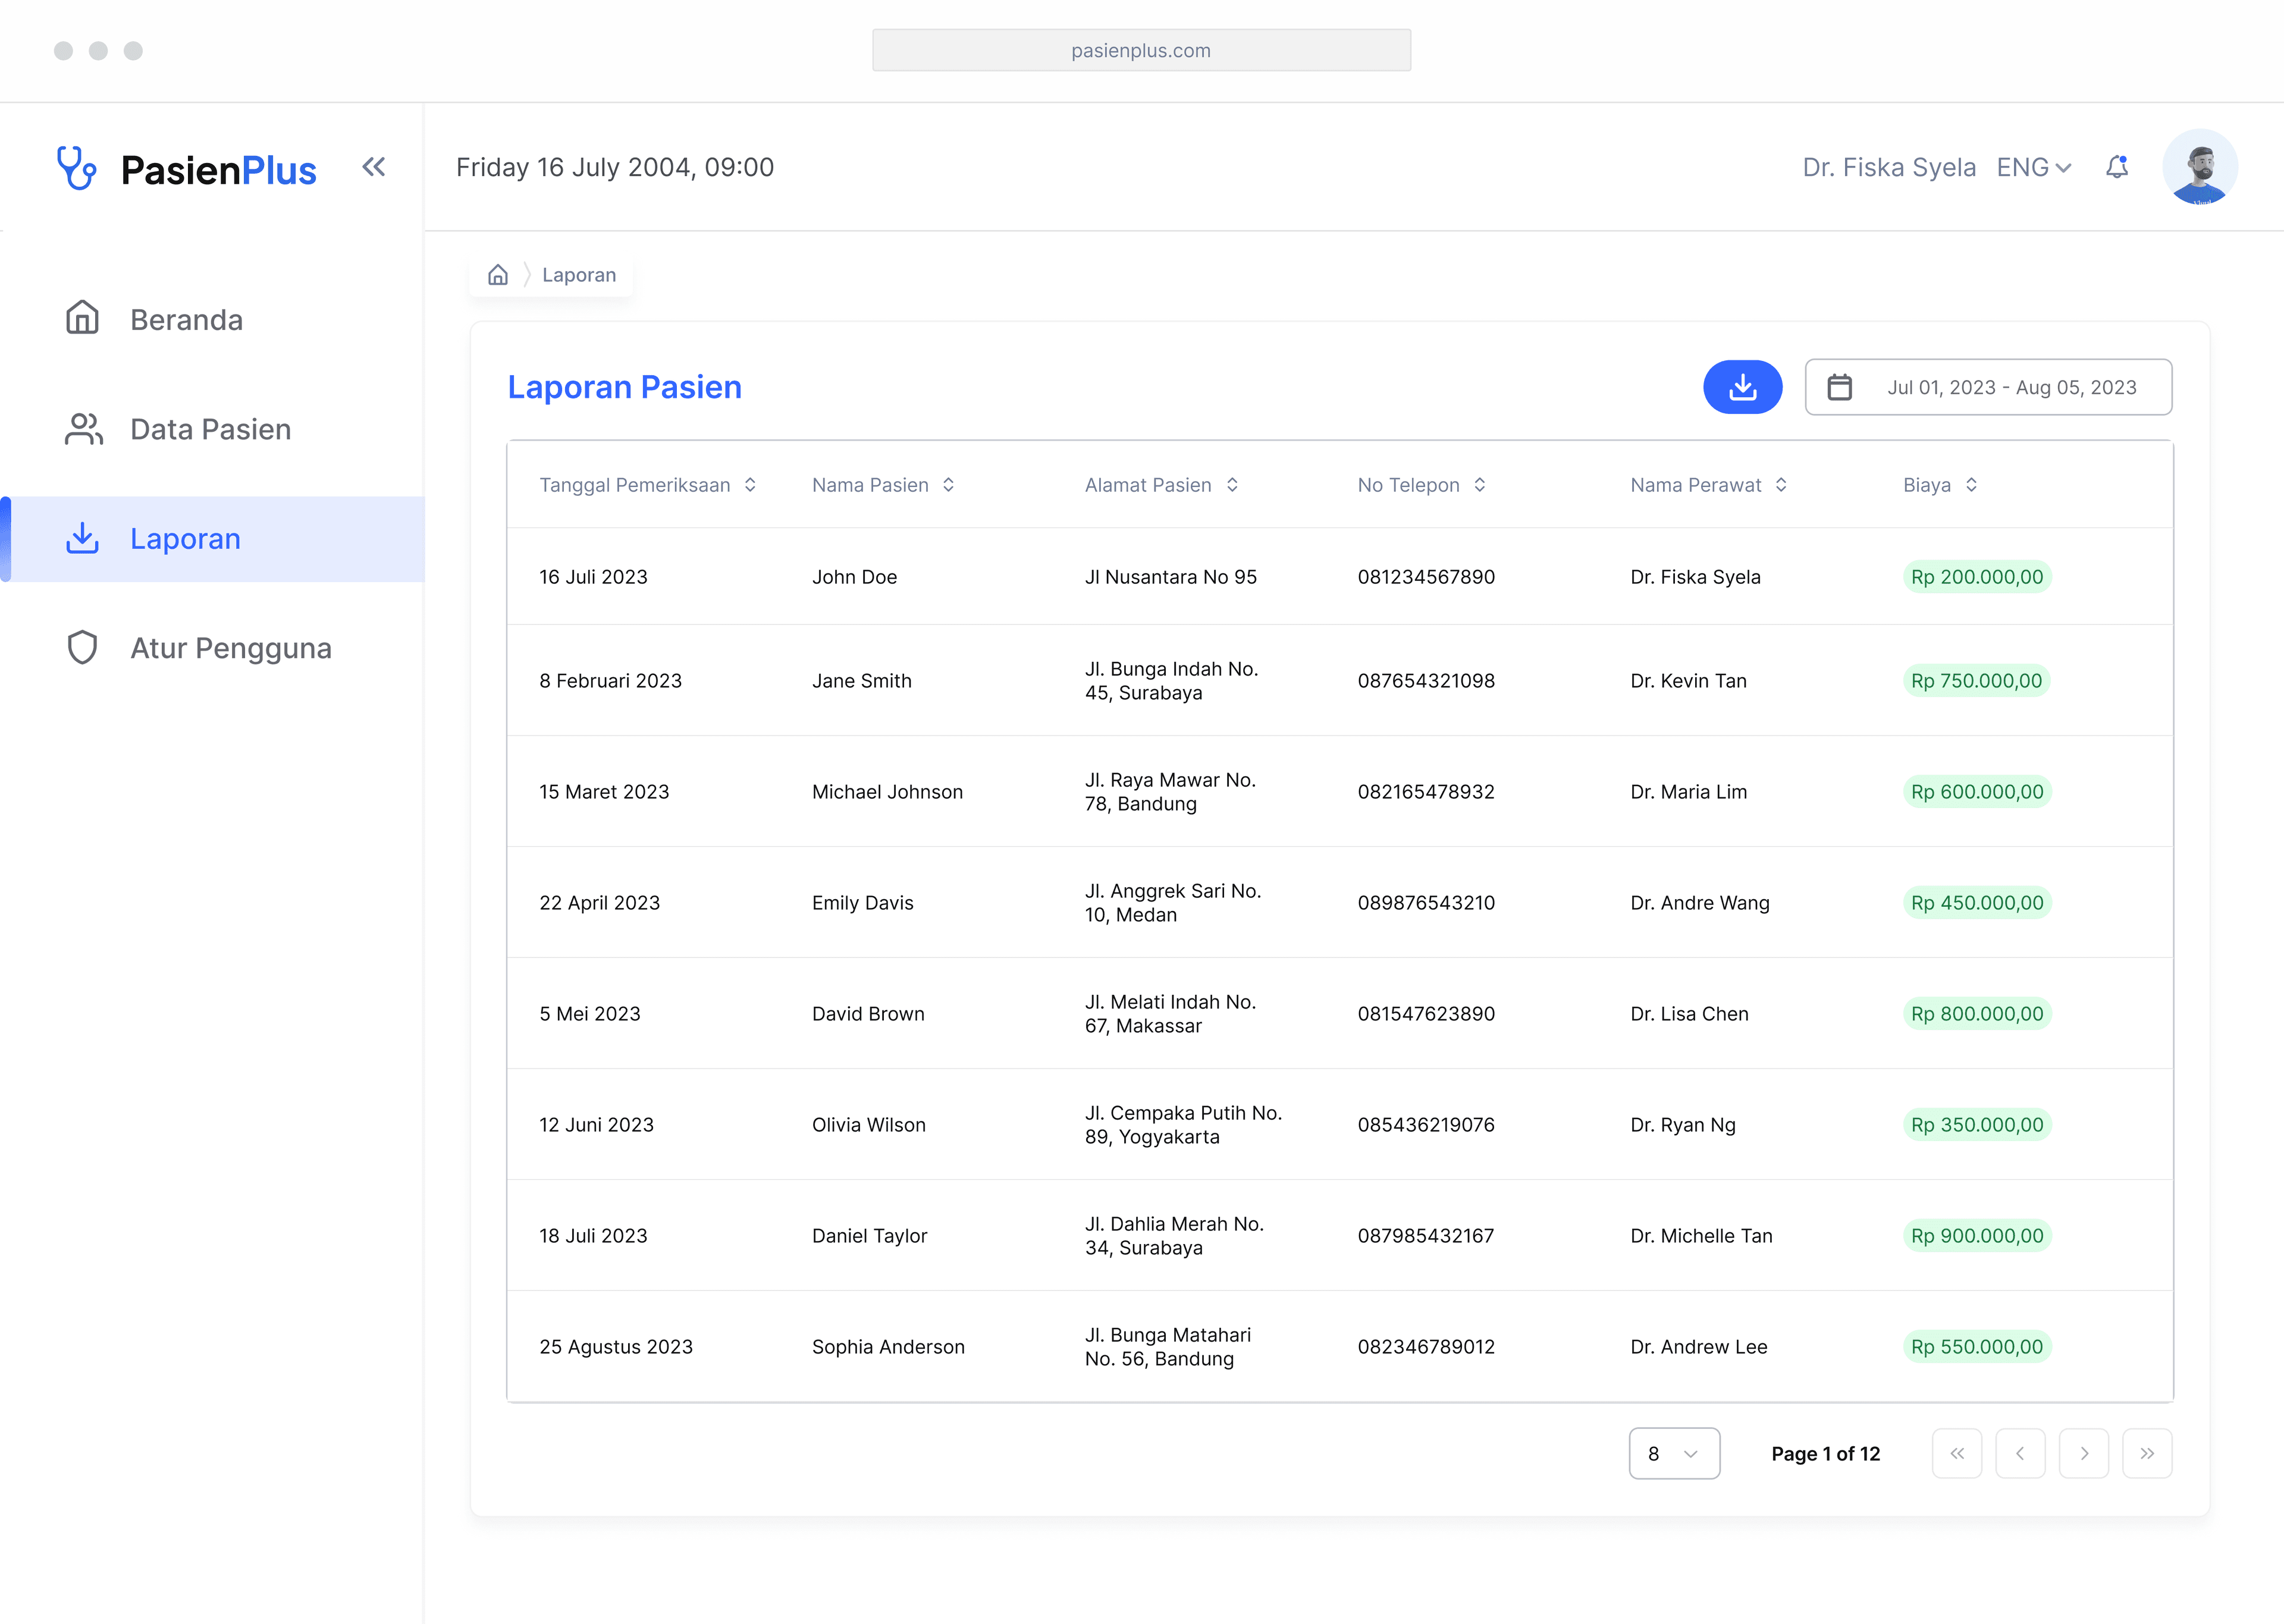
Task: Click the home icon in breadcrumb
Action: [x=497, y=275]
